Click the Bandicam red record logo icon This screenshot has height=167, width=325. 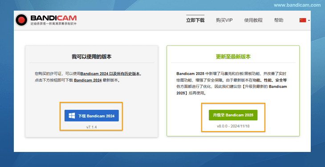[x=21, y=20]
